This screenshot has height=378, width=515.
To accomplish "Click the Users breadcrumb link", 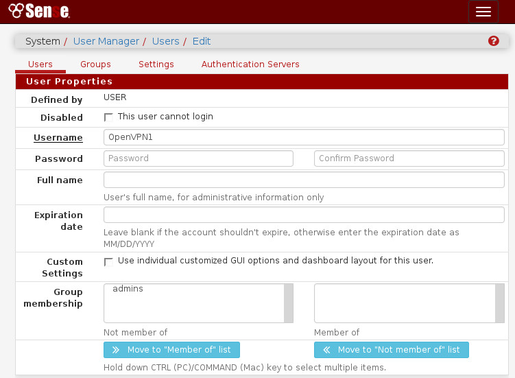I will click(165, 41).
